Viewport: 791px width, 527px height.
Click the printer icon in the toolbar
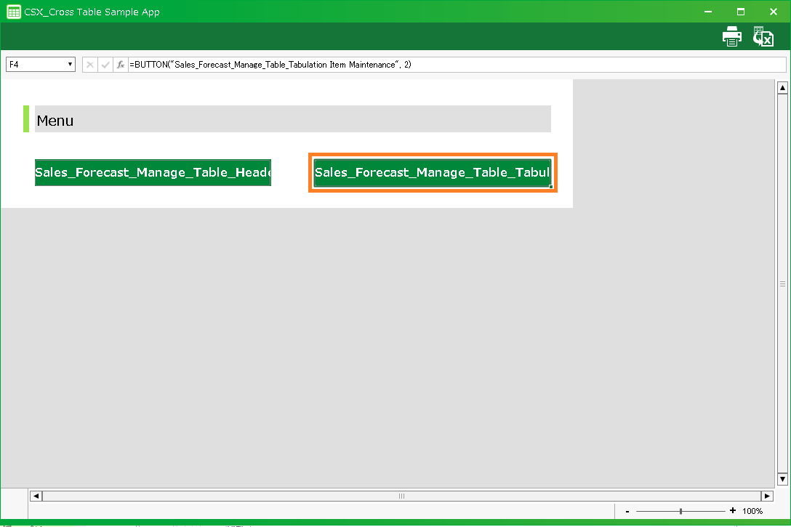[731, 37]
